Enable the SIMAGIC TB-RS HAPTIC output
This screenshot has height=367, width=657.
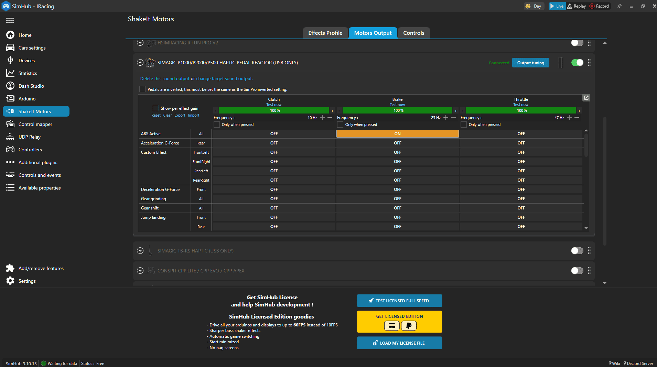pyautogui.click(x=577, y=251)
